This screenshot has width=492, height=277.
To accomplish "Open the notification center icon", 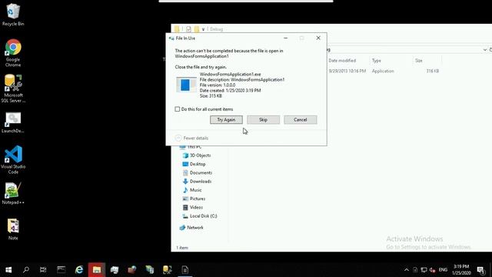I will tap(480, 270).
